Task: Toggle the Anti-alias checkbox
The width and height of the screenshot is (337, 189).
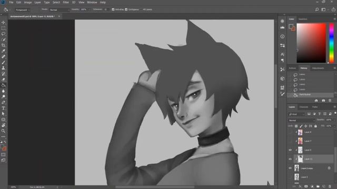Action: [113, 9]
